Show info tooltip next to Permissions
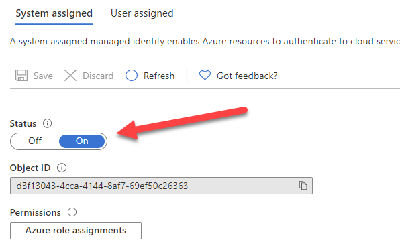400x252 pixels. (x=72, y=212)
